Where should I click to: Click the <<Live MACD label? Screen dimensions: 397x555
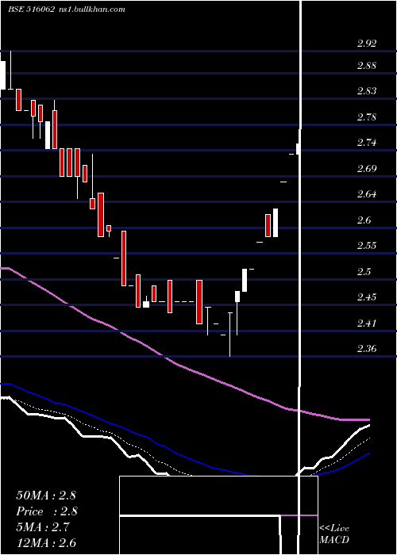[x=334, y=534]
